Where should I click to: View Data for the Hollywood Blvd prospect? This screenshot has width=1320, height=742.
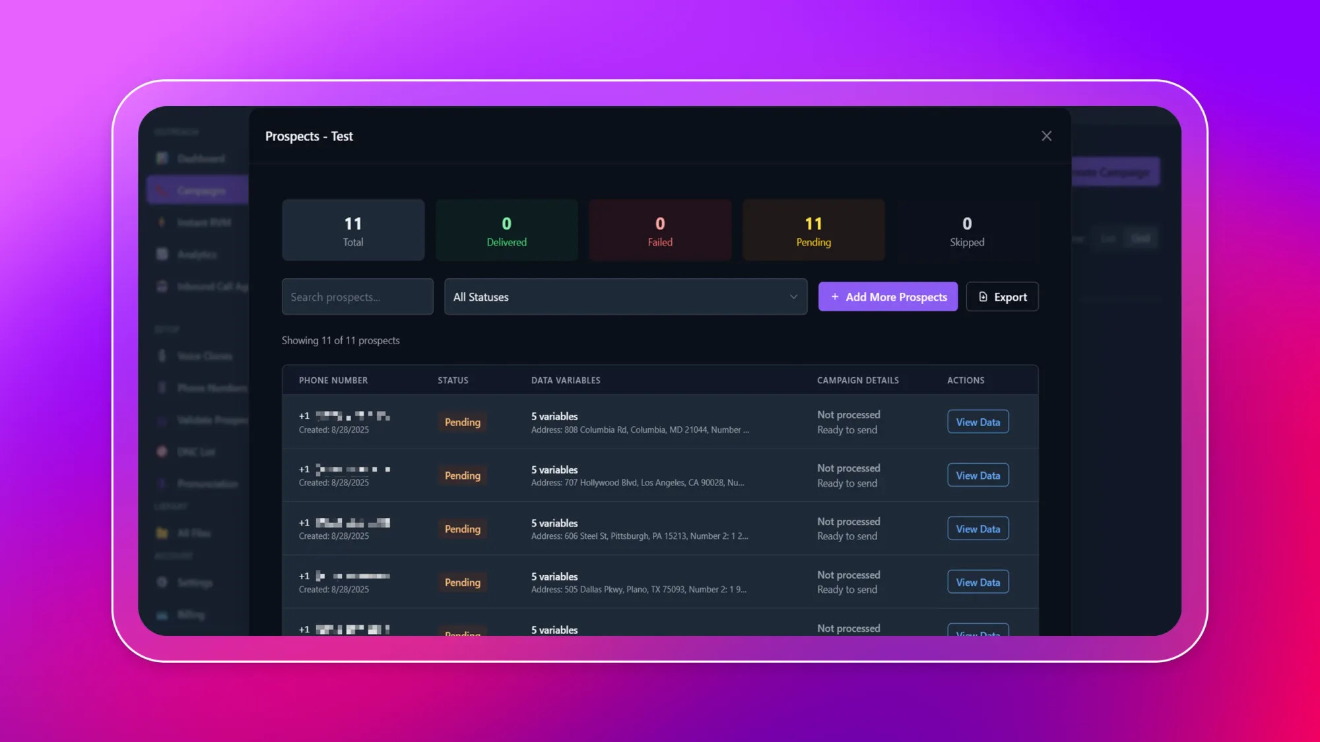[x=977, y=476]
